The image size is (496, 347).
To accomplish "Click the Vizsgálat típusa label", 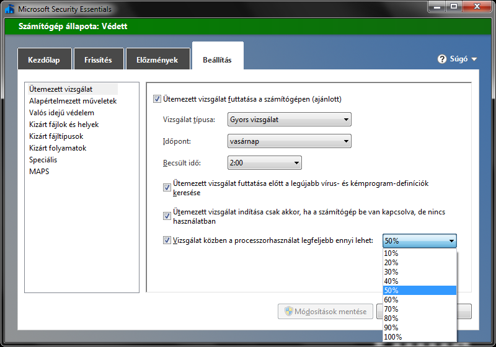I will tap(189, 120).
